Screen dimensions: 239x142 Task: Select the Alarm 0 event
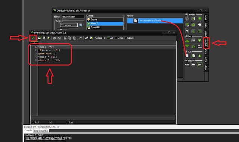tap(105, 23)
